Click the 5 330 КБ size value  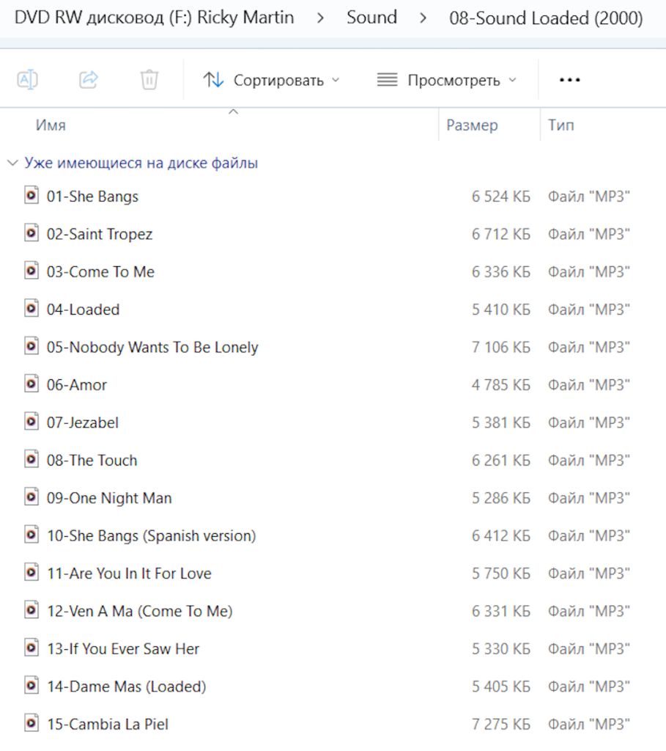coord(501,649)
